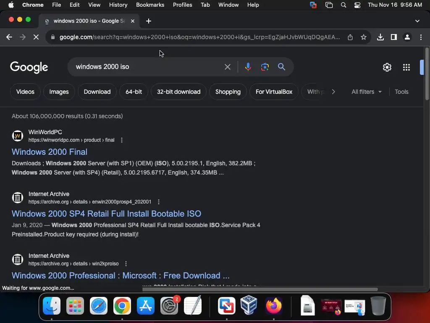Open the Bookmarks menu
430x323 pixels.
150,5
